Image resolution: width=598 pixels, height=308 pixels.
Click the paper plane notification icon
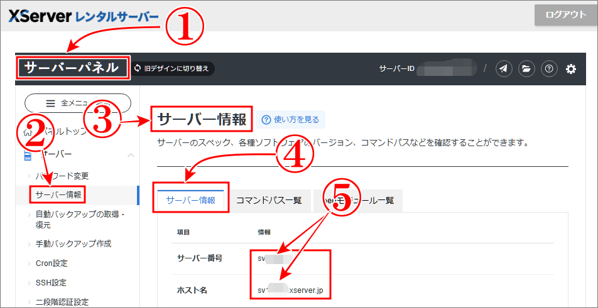503,69
